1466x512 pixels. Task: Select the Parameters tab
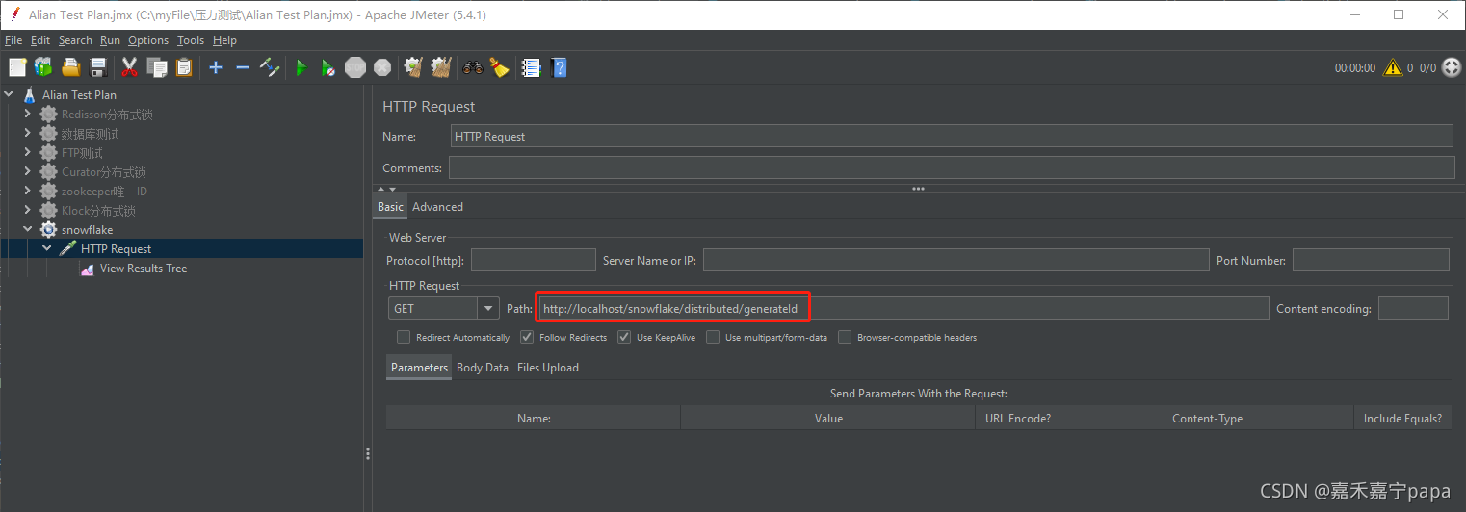(419, 368)
